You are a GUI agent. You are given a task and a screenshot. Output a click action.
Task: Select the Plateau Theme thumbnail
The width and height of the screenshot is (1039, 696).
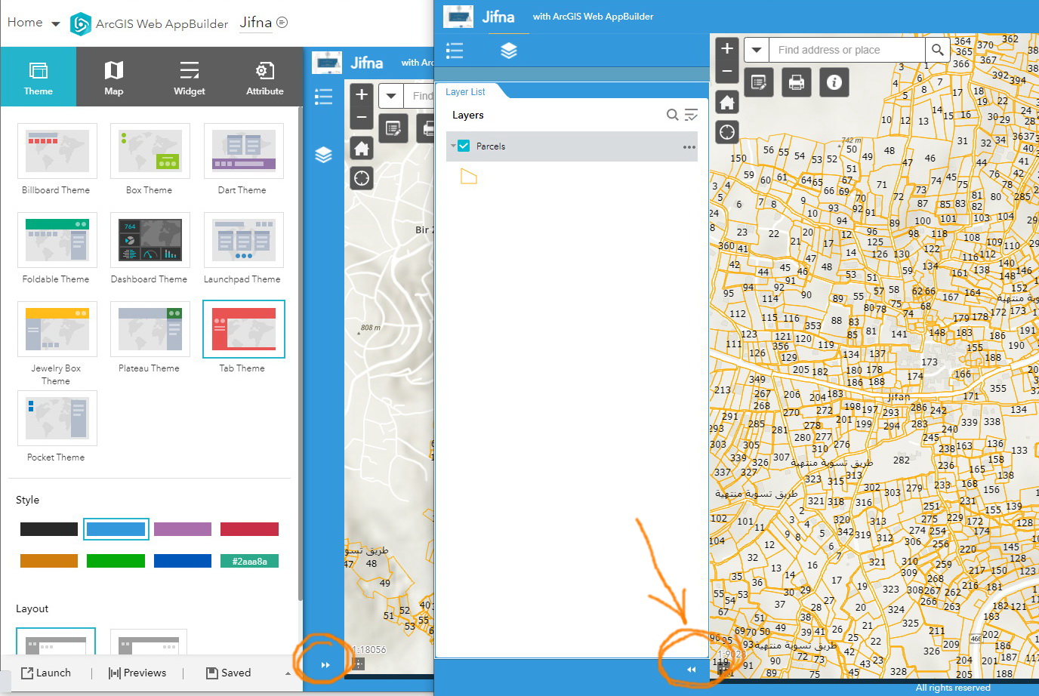[150, 329]
